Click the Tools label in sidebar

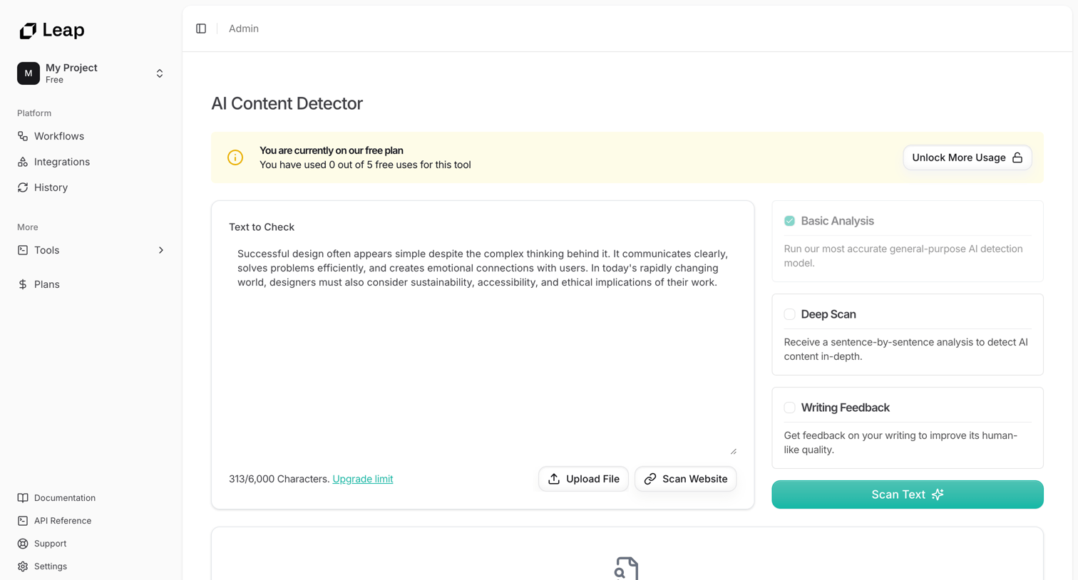click(x=47, y=250)
